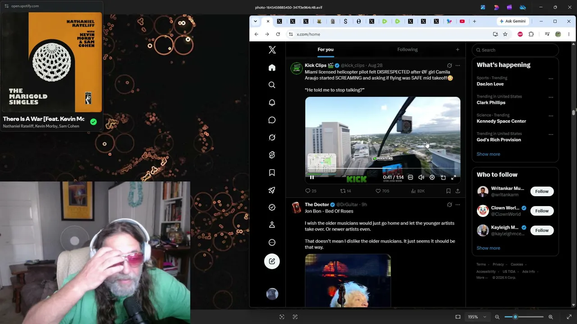Open a new Chrome tab
This screenshot has width=577, height=324.
(474, 21)
